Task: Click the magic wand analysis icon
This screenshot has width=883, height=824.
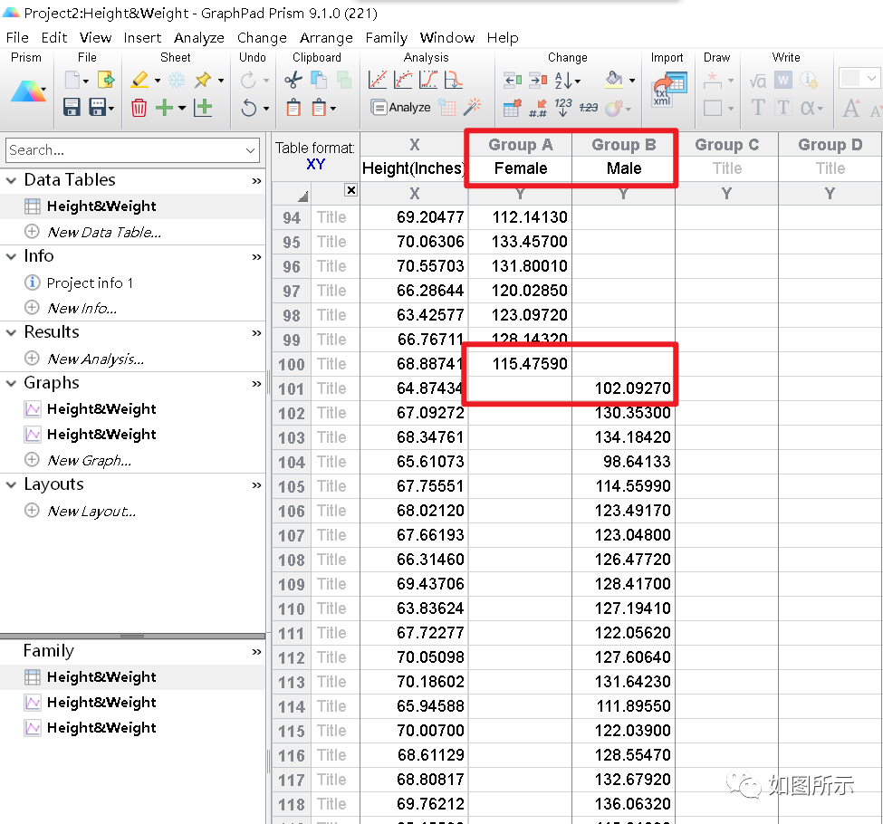Action: pyautogui.click(x=472, y=107)
